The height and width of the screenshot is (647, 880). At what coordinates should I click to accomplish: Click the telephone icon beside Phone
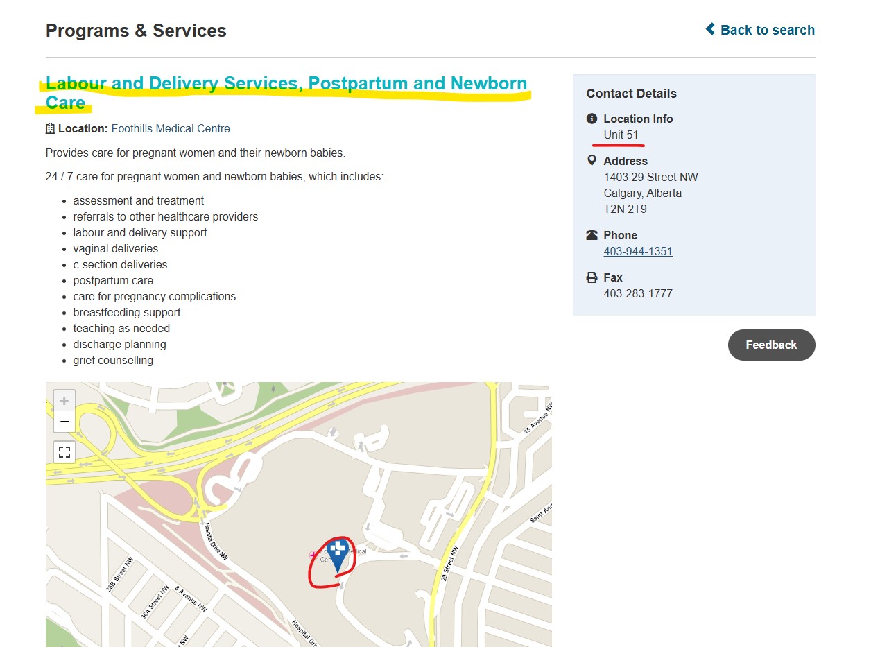tap(592, 234)
